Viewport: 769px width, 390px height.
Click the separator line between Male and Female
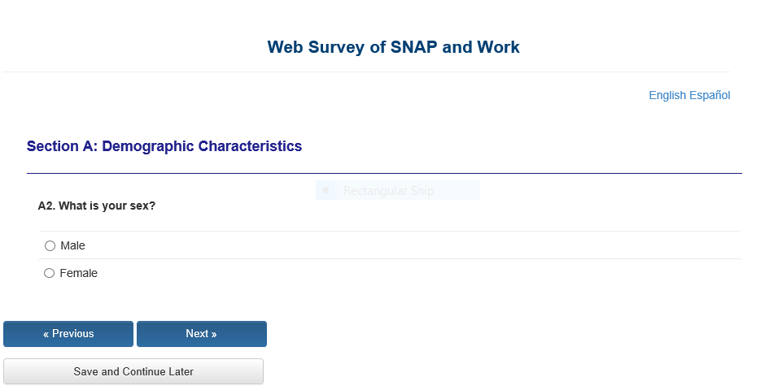pyautogui.click(x=391, y=259)
